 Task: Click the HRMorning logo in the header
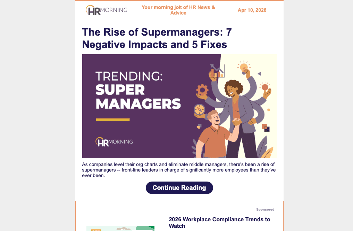[x=106, y=10]
